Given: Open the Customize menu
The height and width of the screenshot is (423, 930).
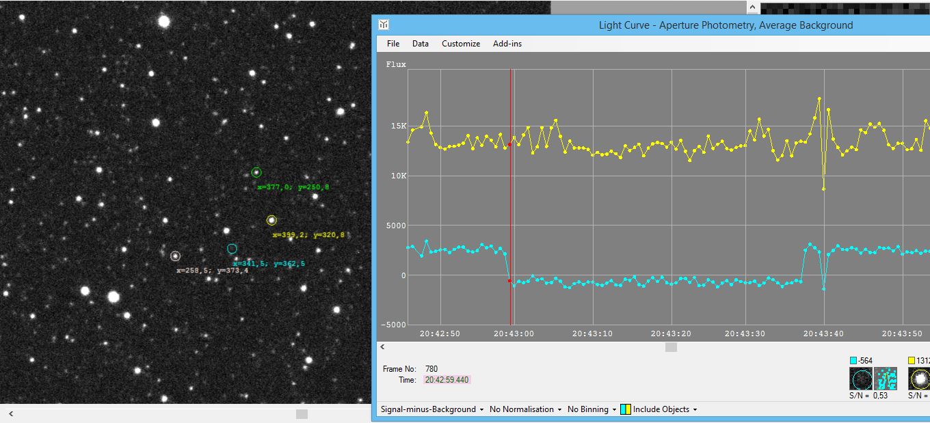Looking at the screenshot, I should (x=461, y=44).
